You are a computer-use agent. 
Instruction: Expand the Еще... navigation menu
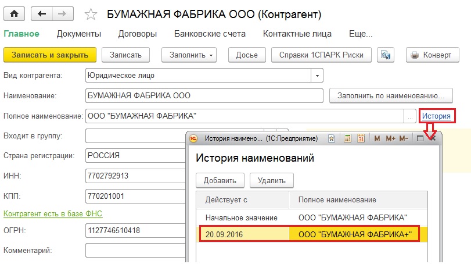coord(361,34)
